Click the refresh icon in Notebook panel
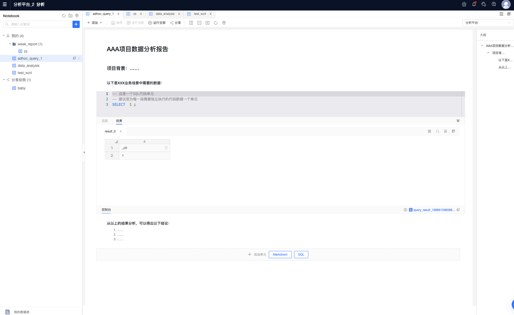514x315 pixels. [64, 16]
